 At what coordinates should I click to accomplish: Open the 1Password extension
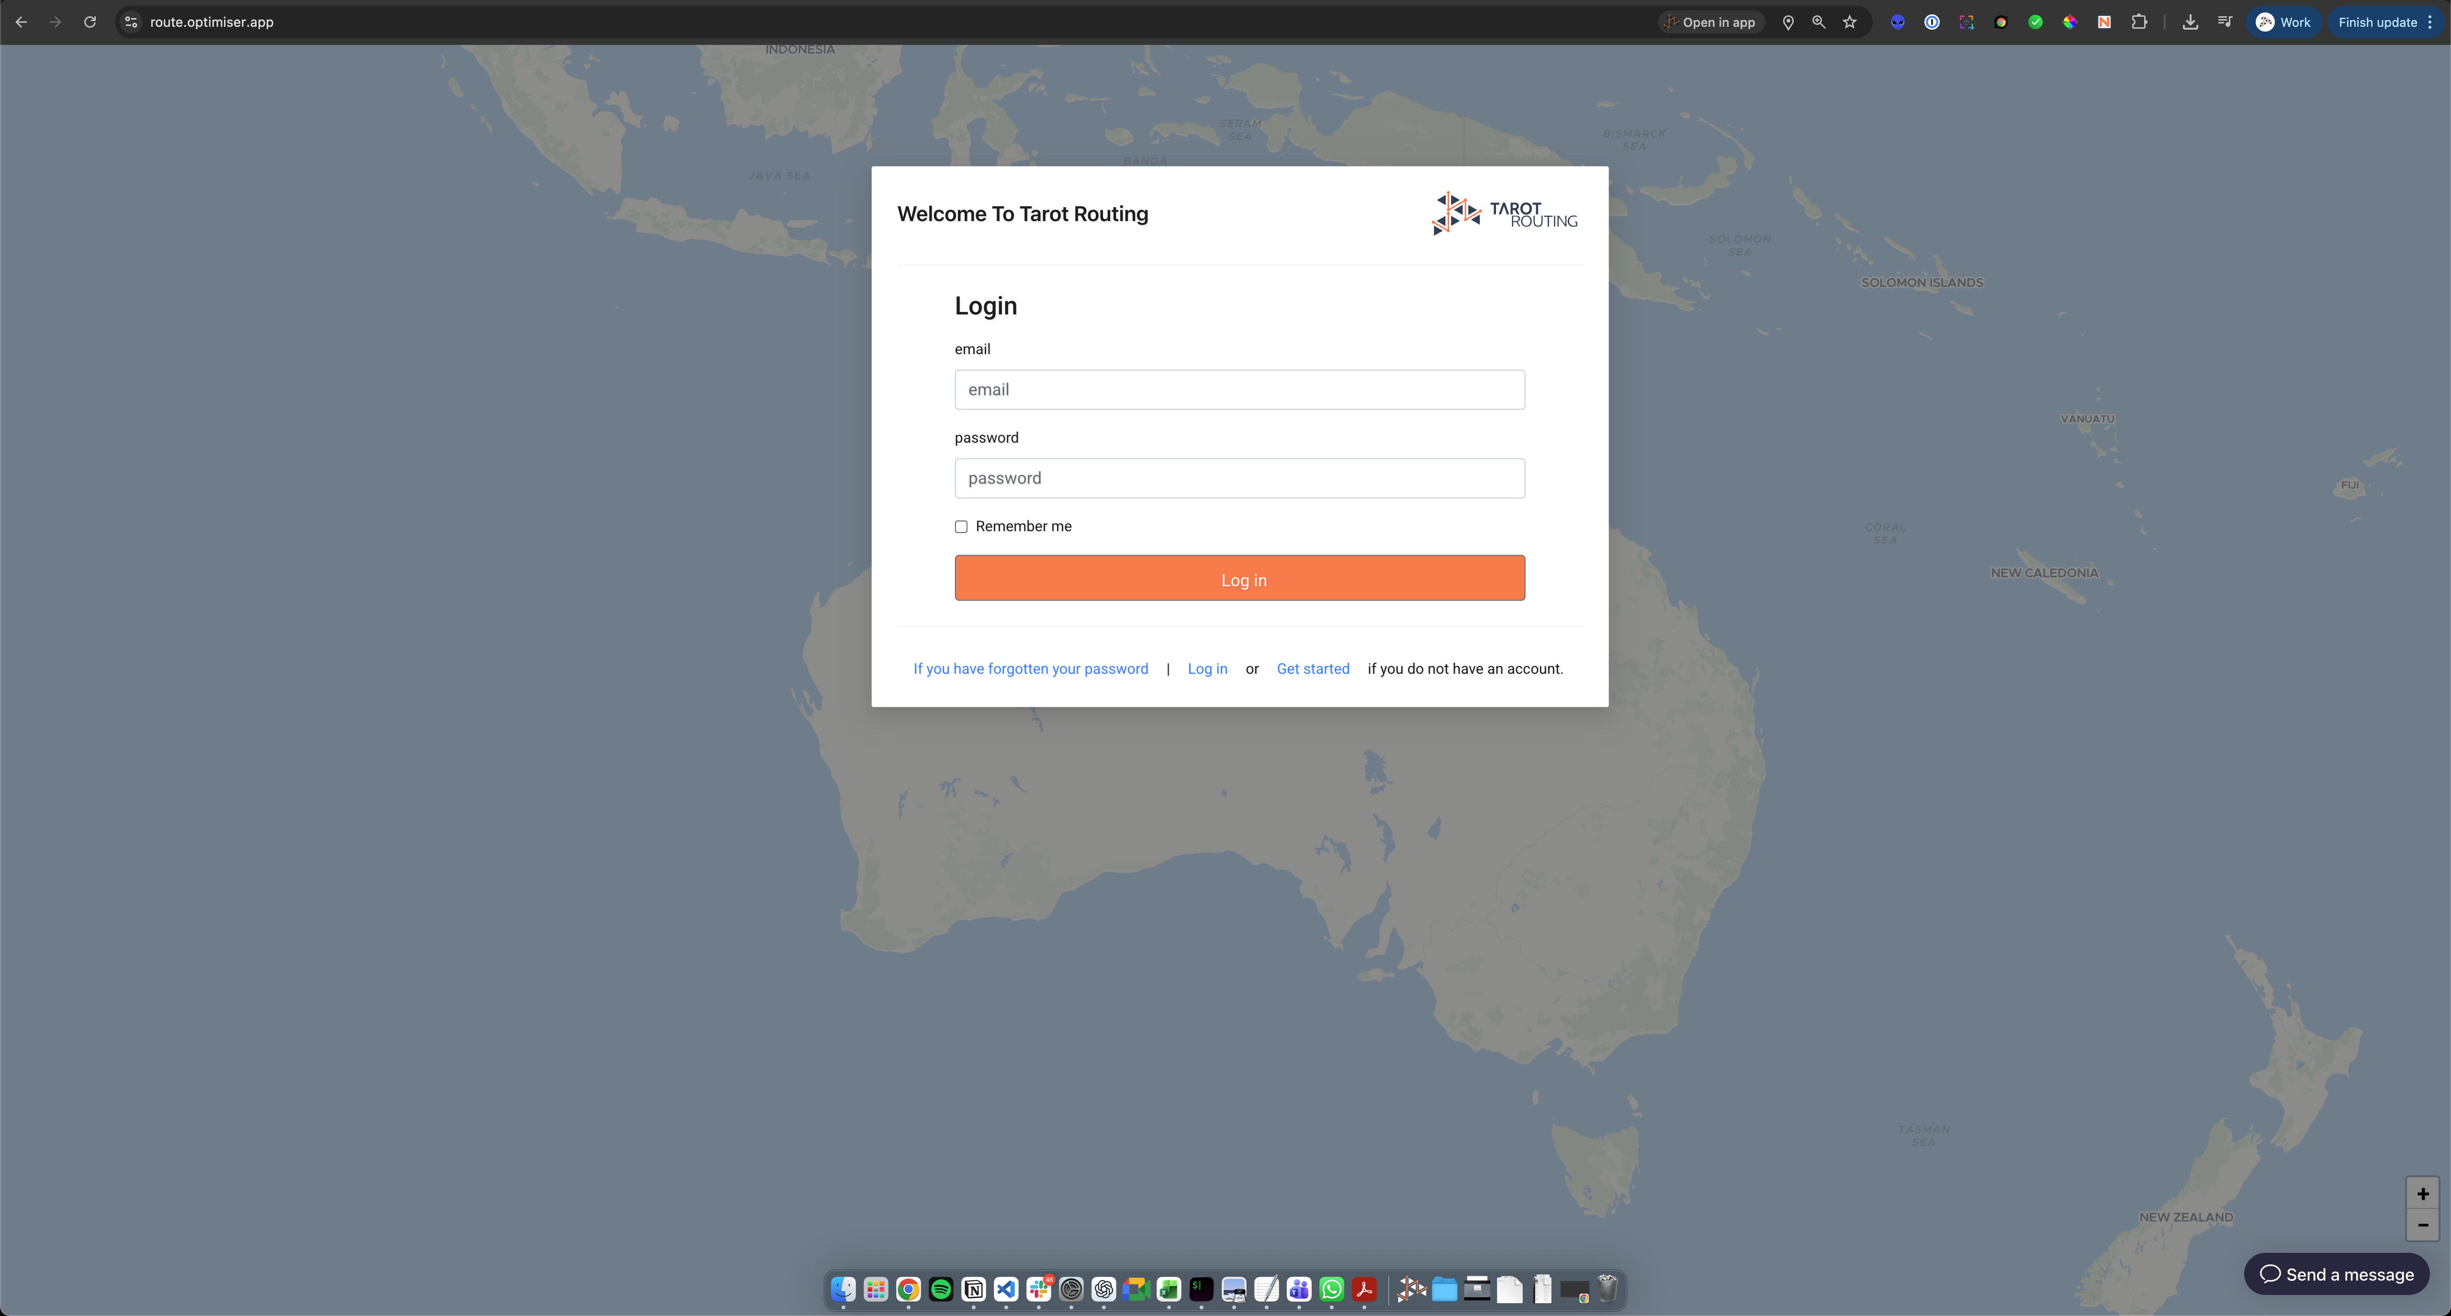tap(1932, 22)
